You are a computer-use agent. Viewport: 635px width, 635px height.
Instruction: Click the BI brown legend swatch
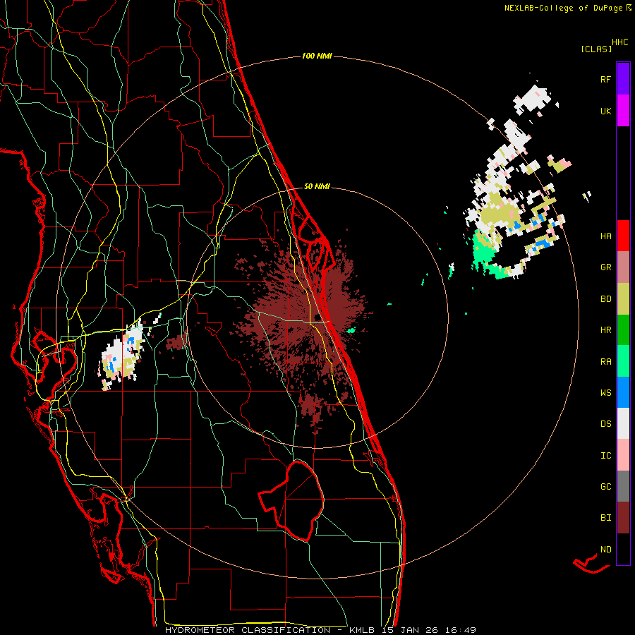(x=623, y=518)
